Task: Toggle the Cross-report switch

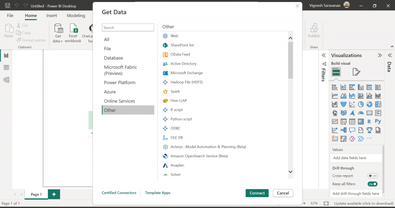Action: [372, 176]
